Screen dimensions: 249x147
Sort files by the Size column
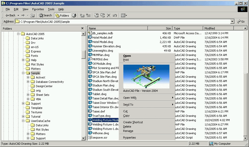click(x=160, y=28)
